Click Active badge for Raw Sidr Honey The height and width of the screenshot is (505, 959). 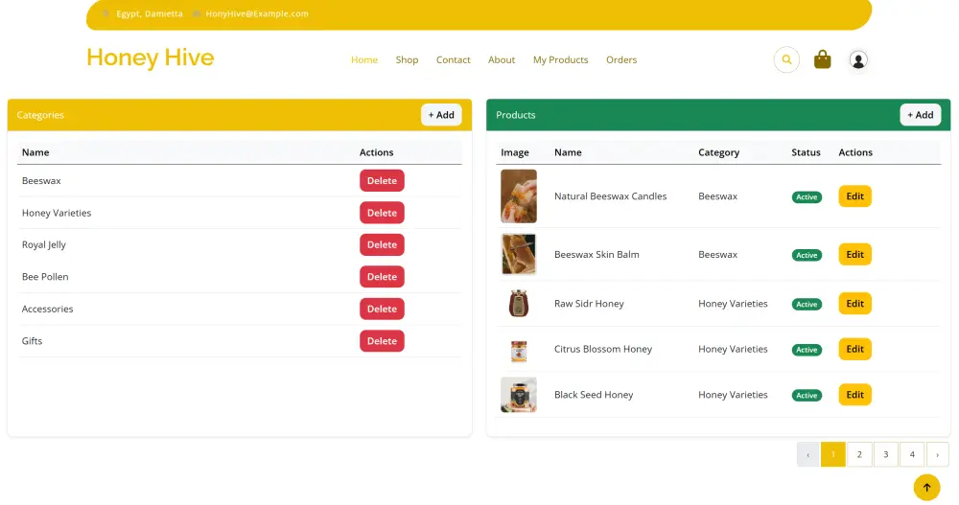coord(807,304)
